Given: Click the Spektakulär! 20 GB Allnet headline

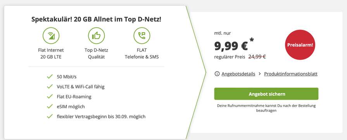Looking at the screenshot, I should [x=96, y=19].
